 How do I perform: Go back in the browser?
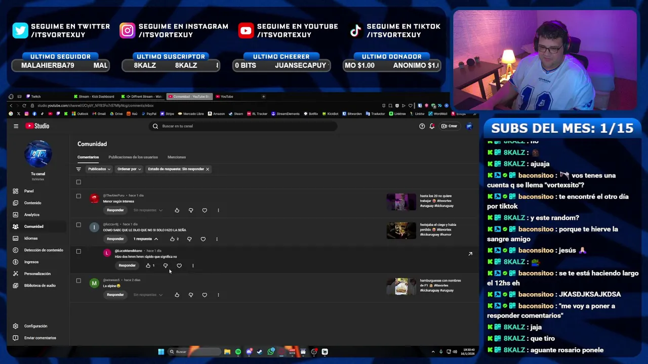(x=11, y=106)
